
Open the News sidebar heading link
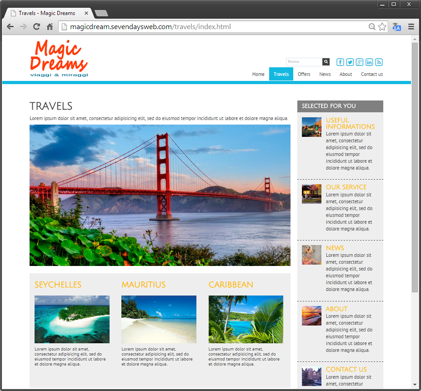point(335,248)
